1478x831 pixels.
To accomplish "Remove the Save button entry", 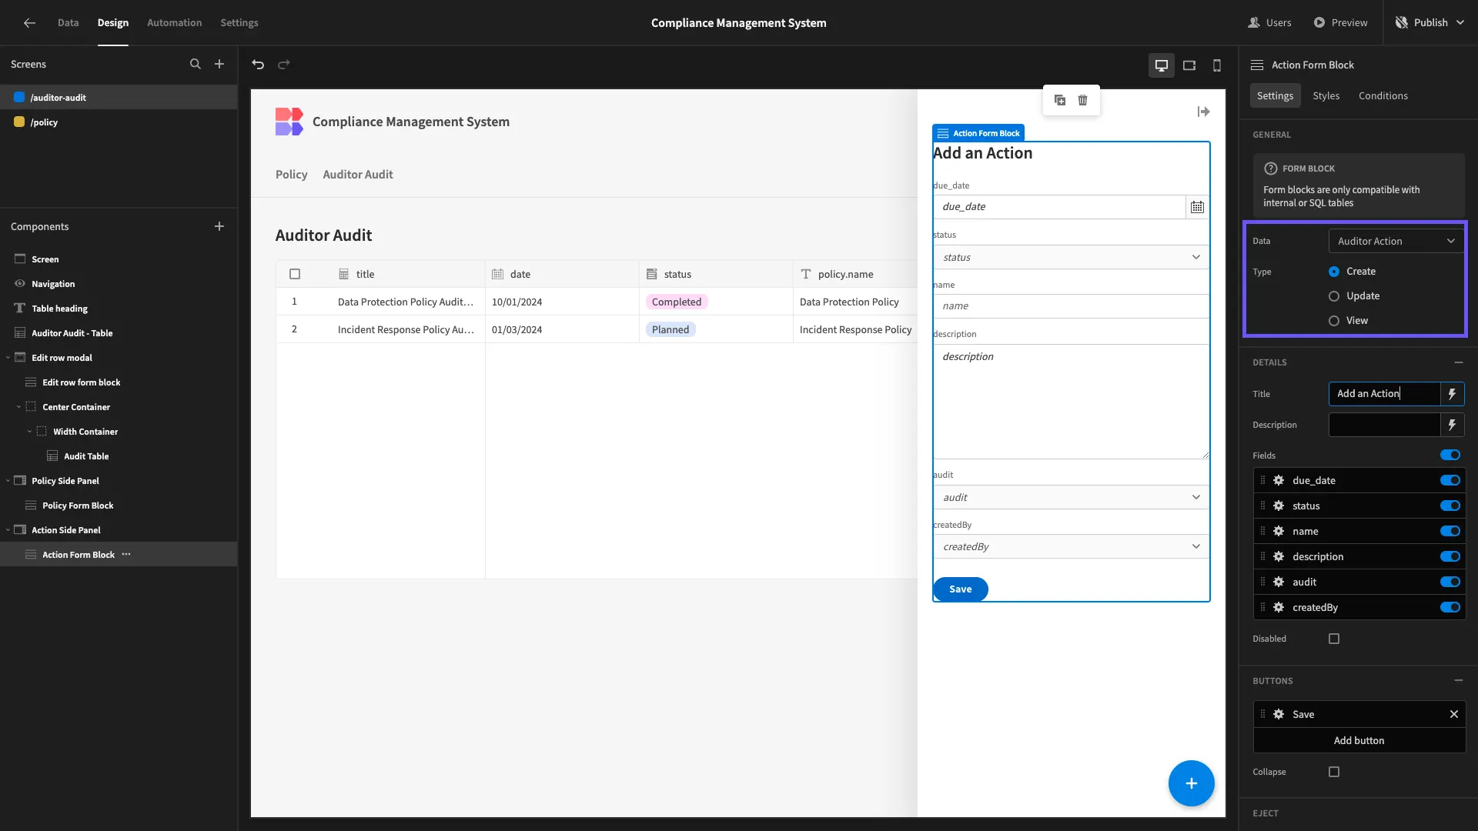I will [x=1453, y=714].
